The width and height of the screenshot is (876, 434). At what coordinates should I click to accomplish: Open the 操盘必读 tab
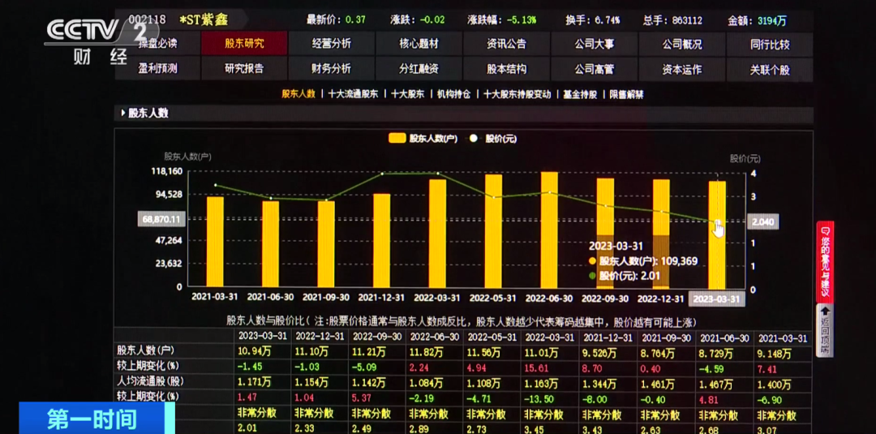point(158,44)
